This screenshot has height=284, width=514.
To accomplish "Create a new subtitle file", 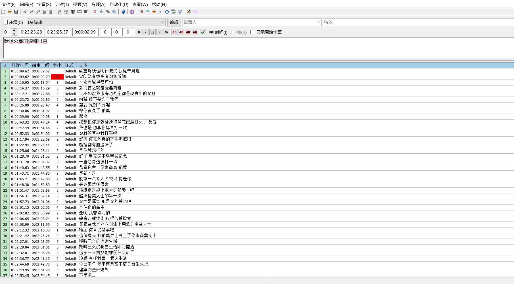I will click(3, 12).
